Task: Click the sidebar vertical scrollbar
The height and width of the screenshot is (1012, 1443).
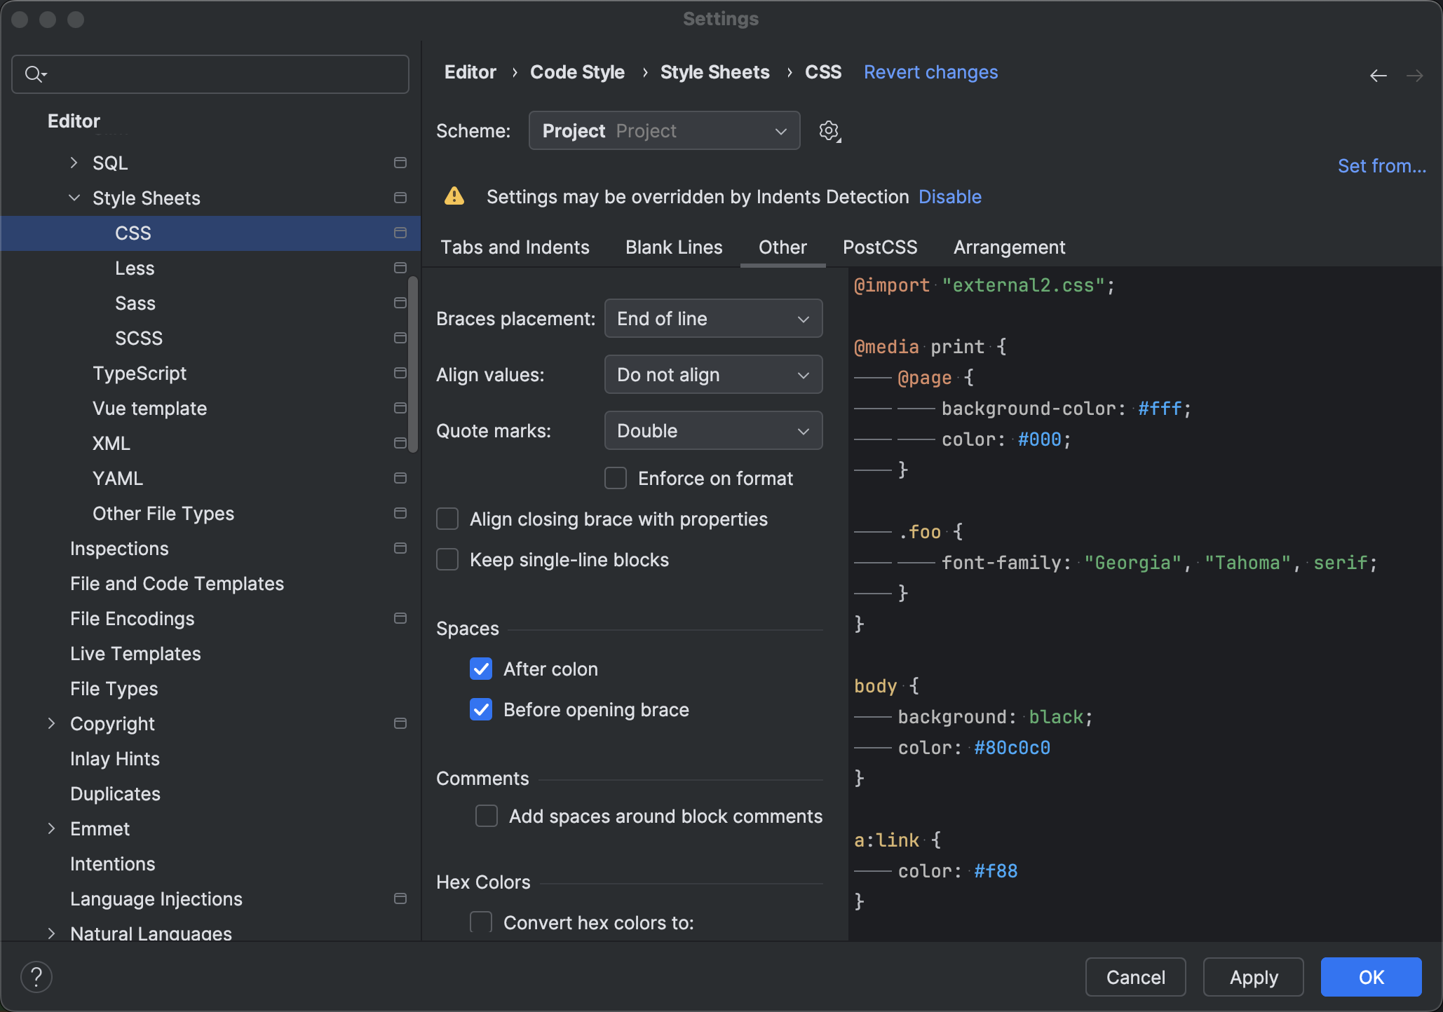Action: [x=413, y=364]
